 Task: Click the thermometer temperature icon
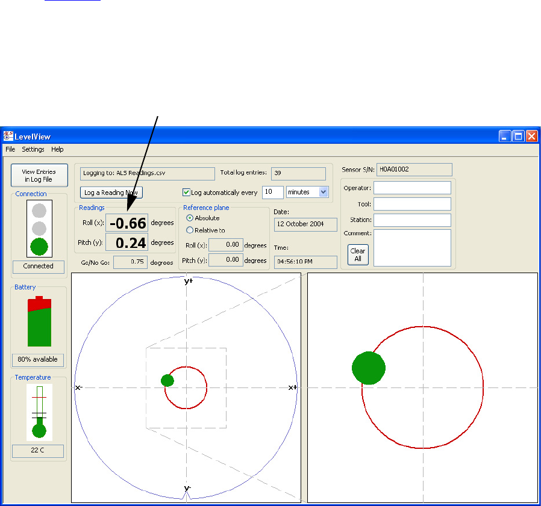[x=39, y=412]
